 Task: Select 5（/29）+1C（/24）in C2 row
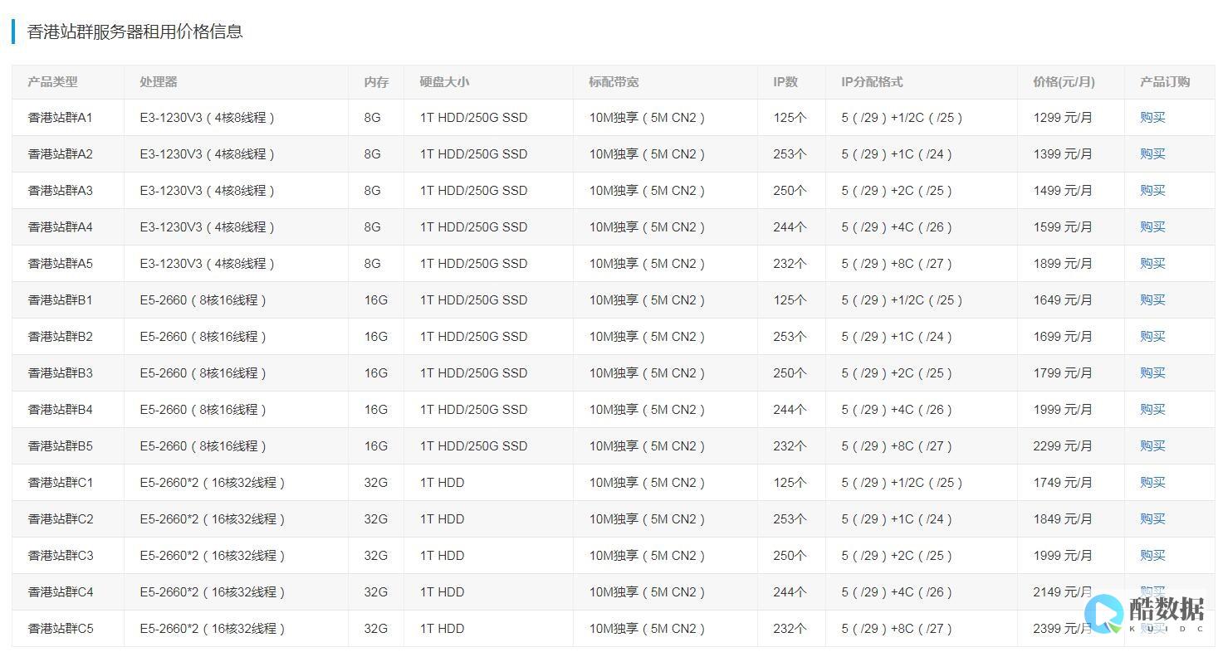[898, 519]
